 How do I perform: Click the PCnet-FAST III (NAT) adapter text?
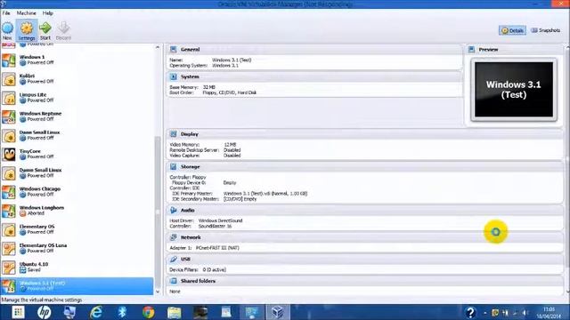[x=217, y=248]
